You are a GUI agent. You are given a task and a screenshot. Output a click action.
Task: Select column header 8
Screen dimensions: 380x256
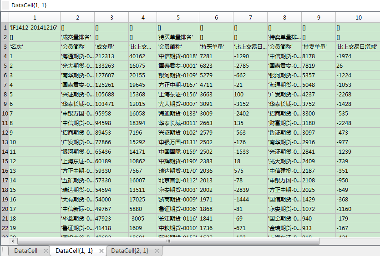pyautogui.click(x=284, y=18)
